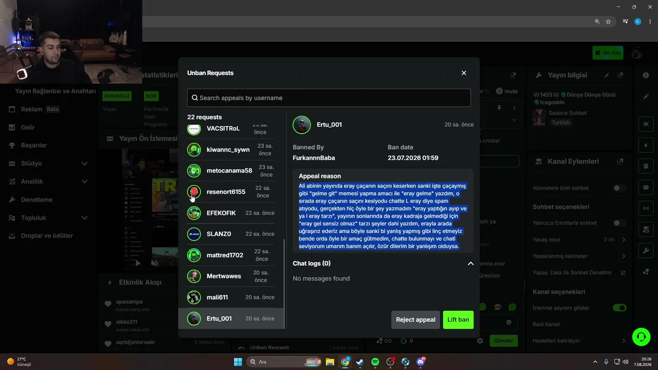Open kiwannc_sywn unban request
The width and height of the screenshot is (658, 370).
(x=230, y=150)
